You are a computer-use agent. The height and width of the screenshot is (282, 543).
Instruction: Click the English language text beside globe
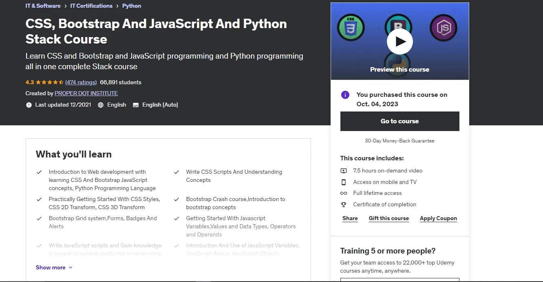click(117, 105)
